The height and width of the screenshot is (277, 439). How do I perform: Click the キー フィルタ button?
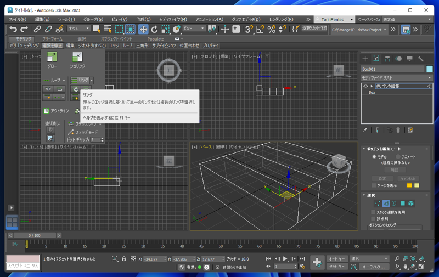(374, 267)
